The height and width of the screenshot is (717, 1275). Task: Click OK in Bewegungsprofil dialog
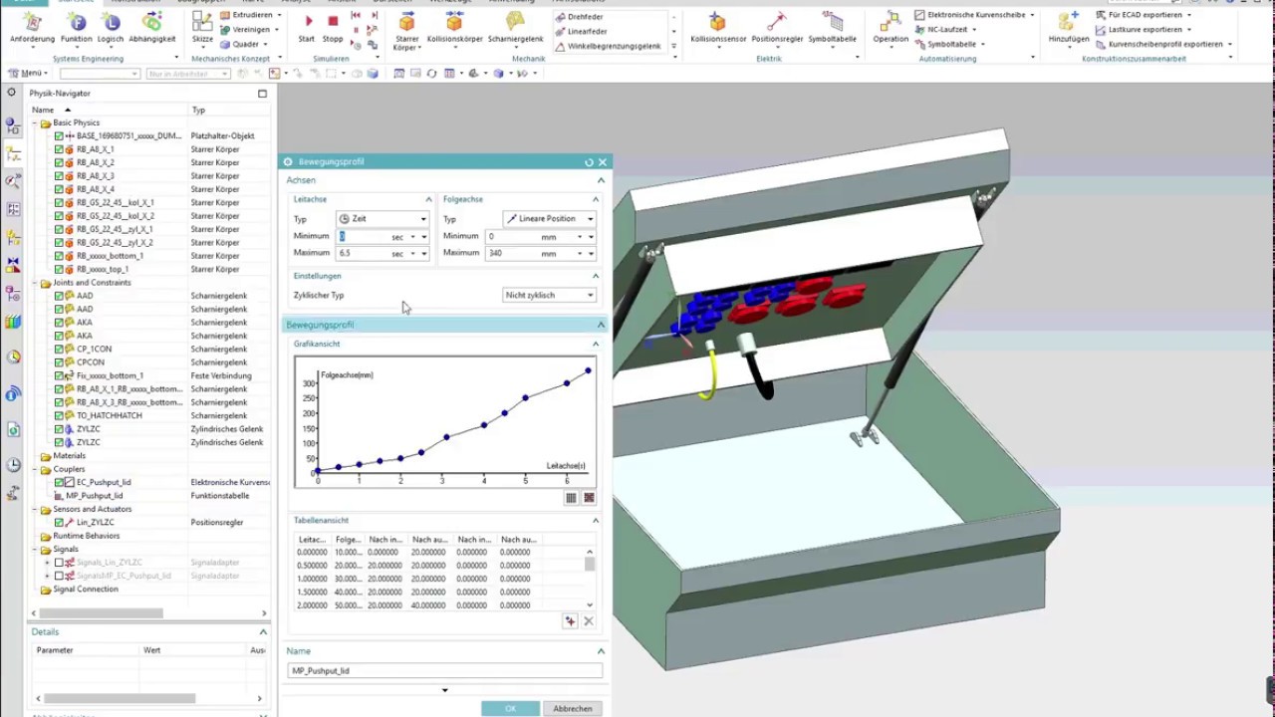tap(510, 709)
